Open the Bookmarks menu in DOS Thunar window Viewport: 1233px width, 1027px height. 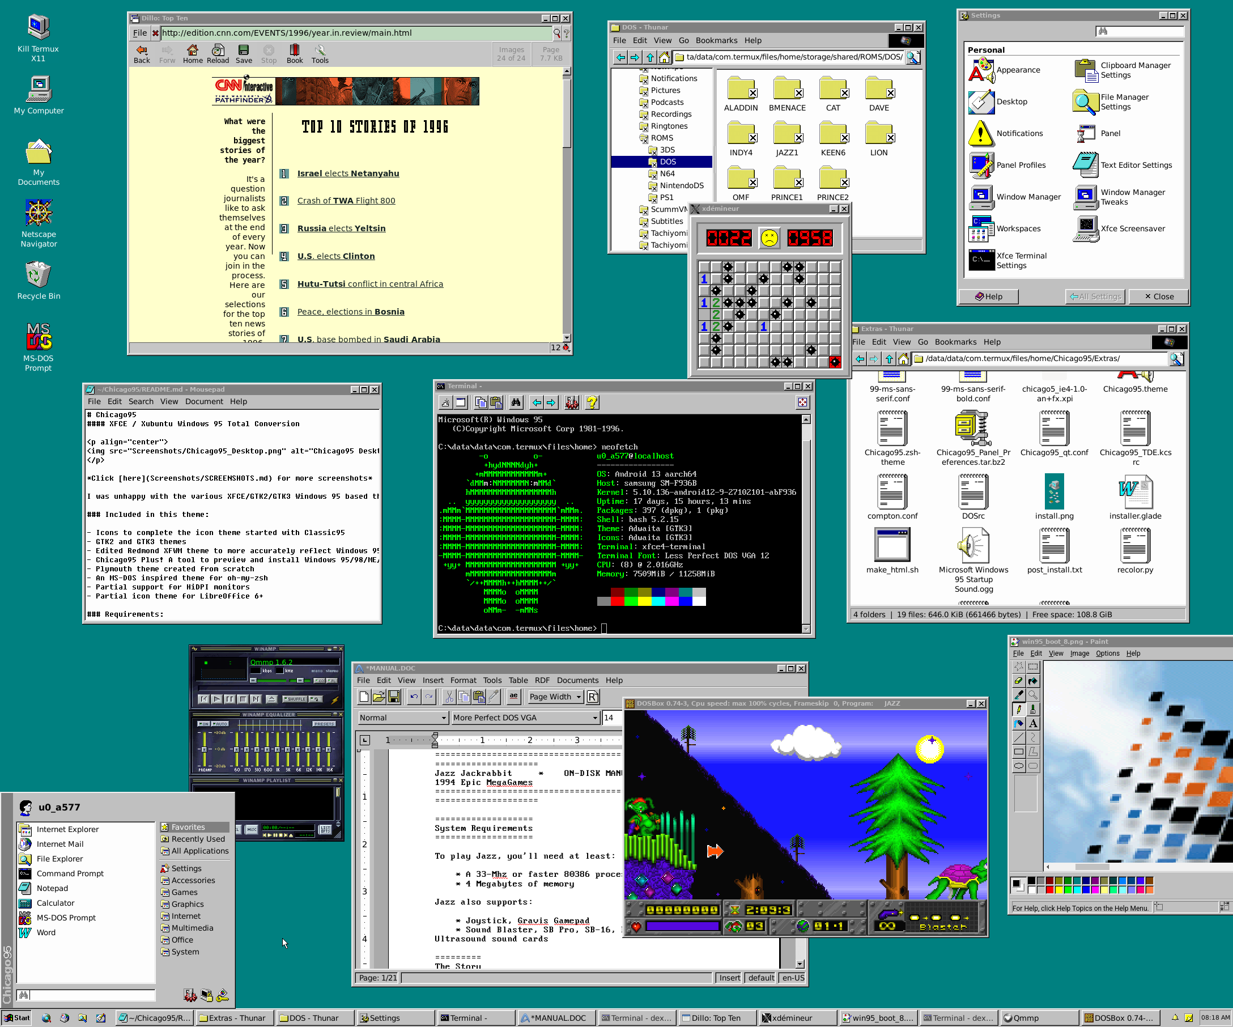(716, 40)
